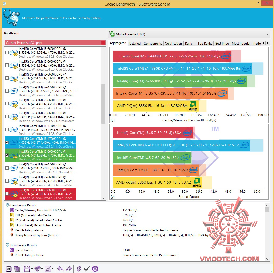Open the Top Ranks tab
This screenshot has height=273, width=274.
[x=205, y=44]
